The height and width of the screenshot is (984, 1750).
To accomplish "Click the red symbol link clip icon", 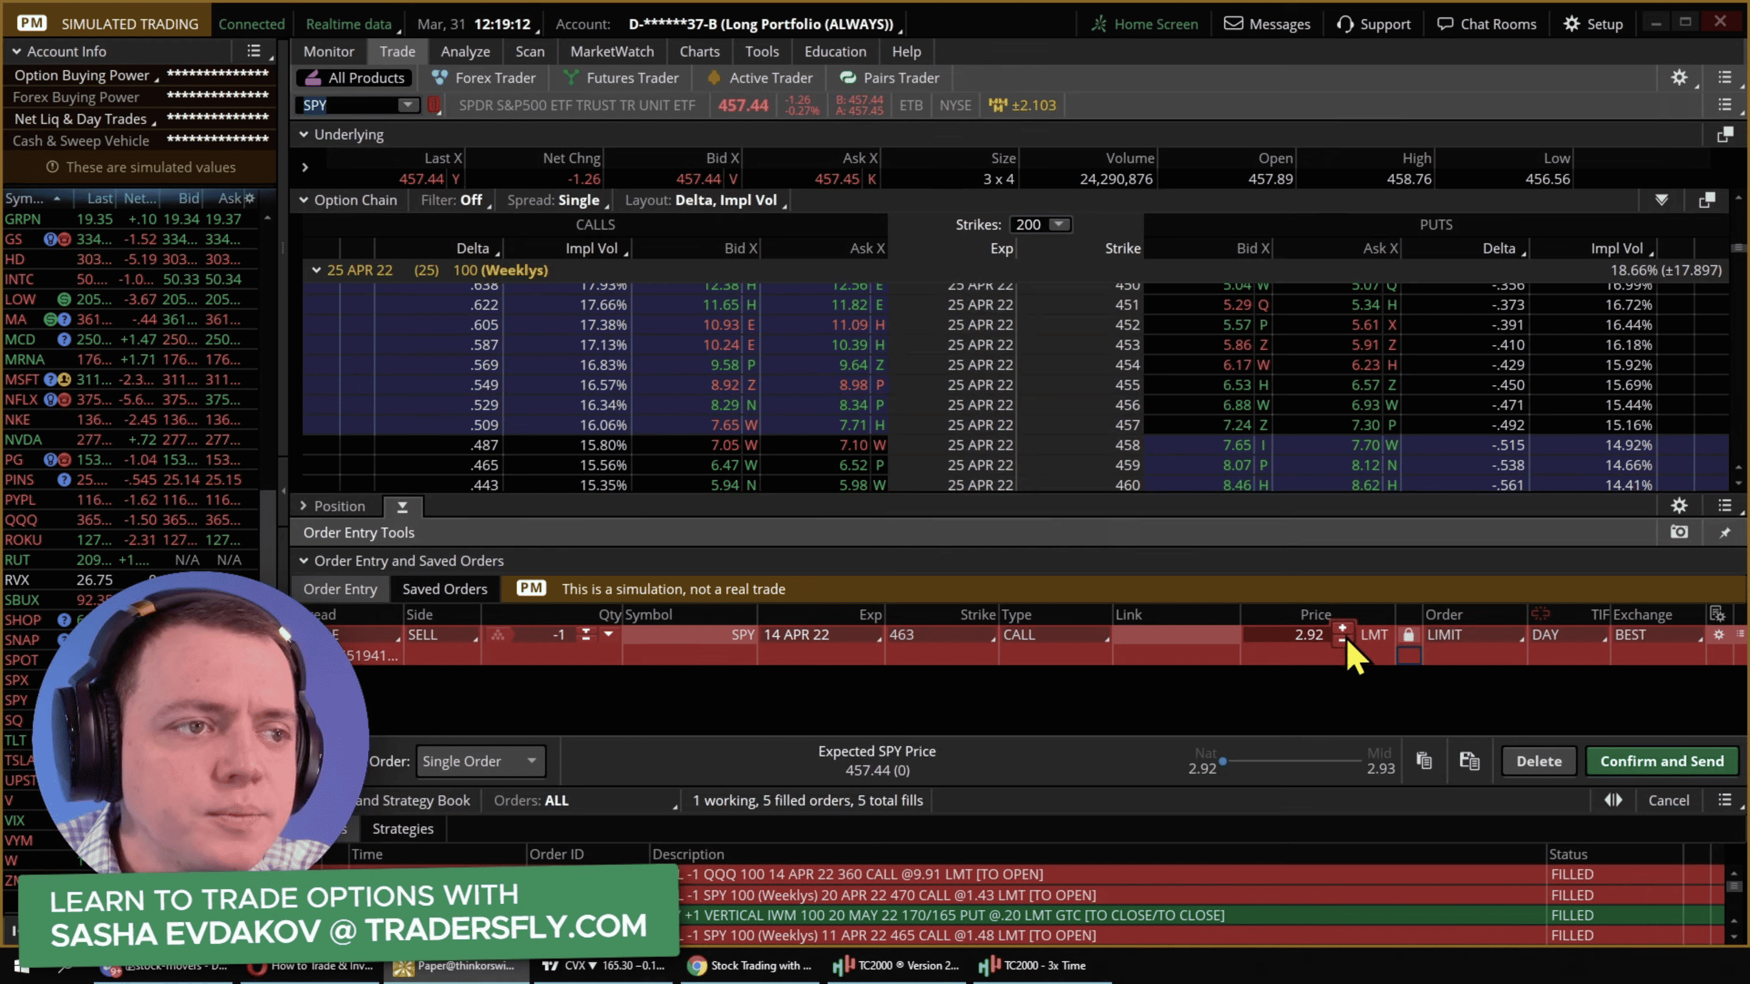I will click(434, 105).
